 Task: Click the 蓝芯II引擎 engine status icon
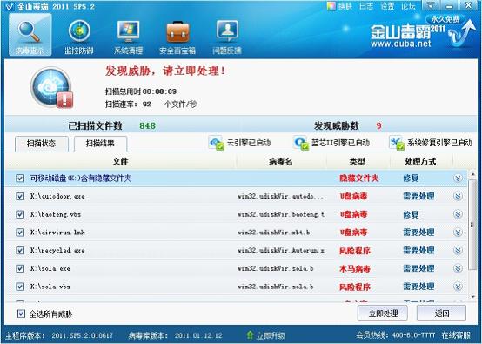pos(301,143)
